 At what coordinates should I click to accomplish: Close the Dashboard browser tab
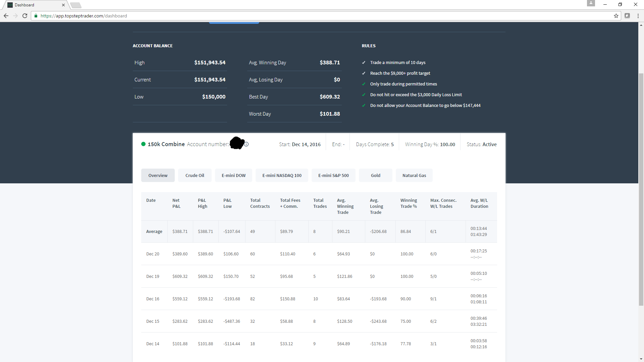pos(63,5)
